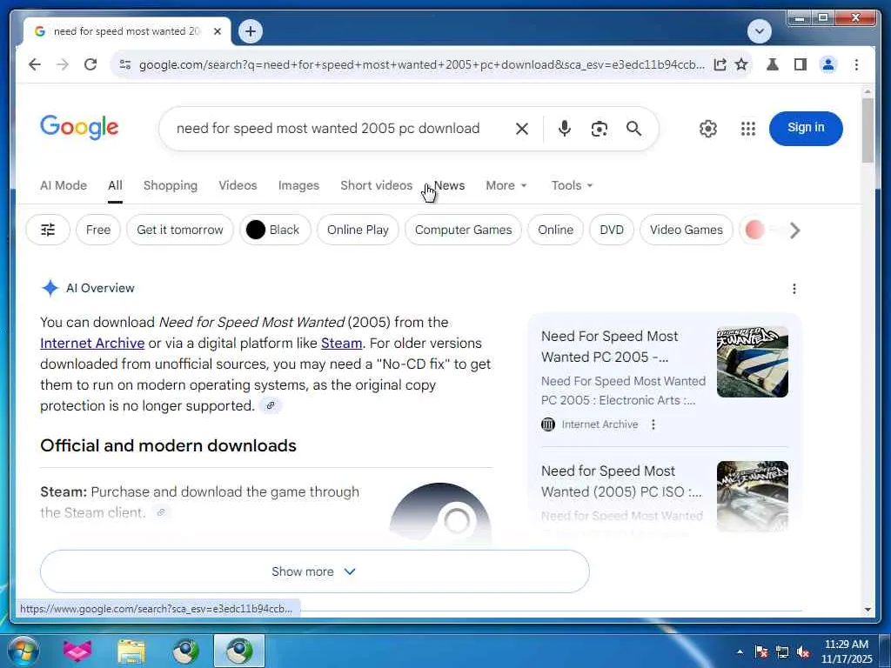Open source link icon after Steam client text
This screenshot has width=891, height=668.
(x=161, y=512)
